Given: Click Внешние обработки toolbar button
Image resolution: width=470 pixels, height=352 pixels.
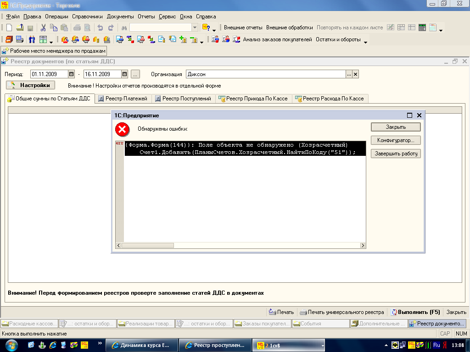Looking at the screenshot, I should tap(290, 27).
